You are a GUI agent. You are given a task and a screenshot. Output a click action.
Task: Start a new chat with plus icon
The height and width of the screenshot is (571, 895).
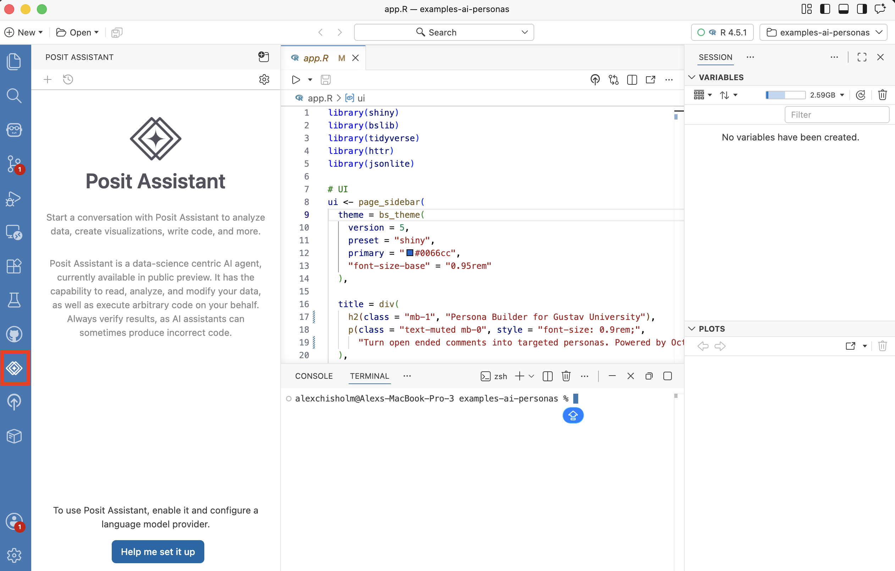(x=47, y=79)
